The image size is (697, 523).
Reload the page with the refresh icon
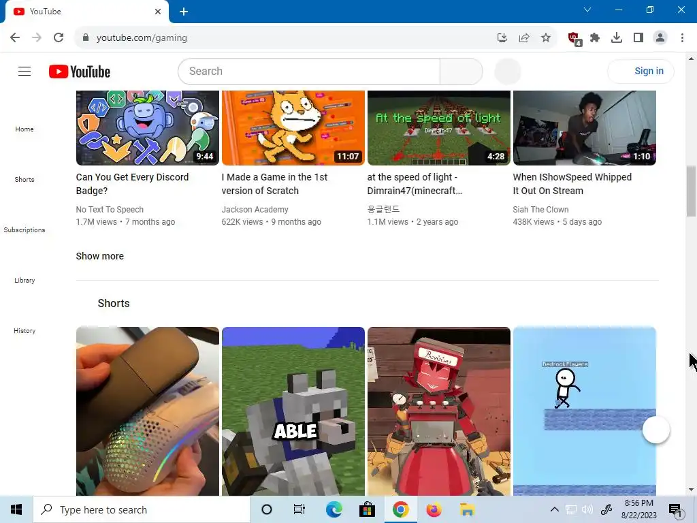pos(59,37)
